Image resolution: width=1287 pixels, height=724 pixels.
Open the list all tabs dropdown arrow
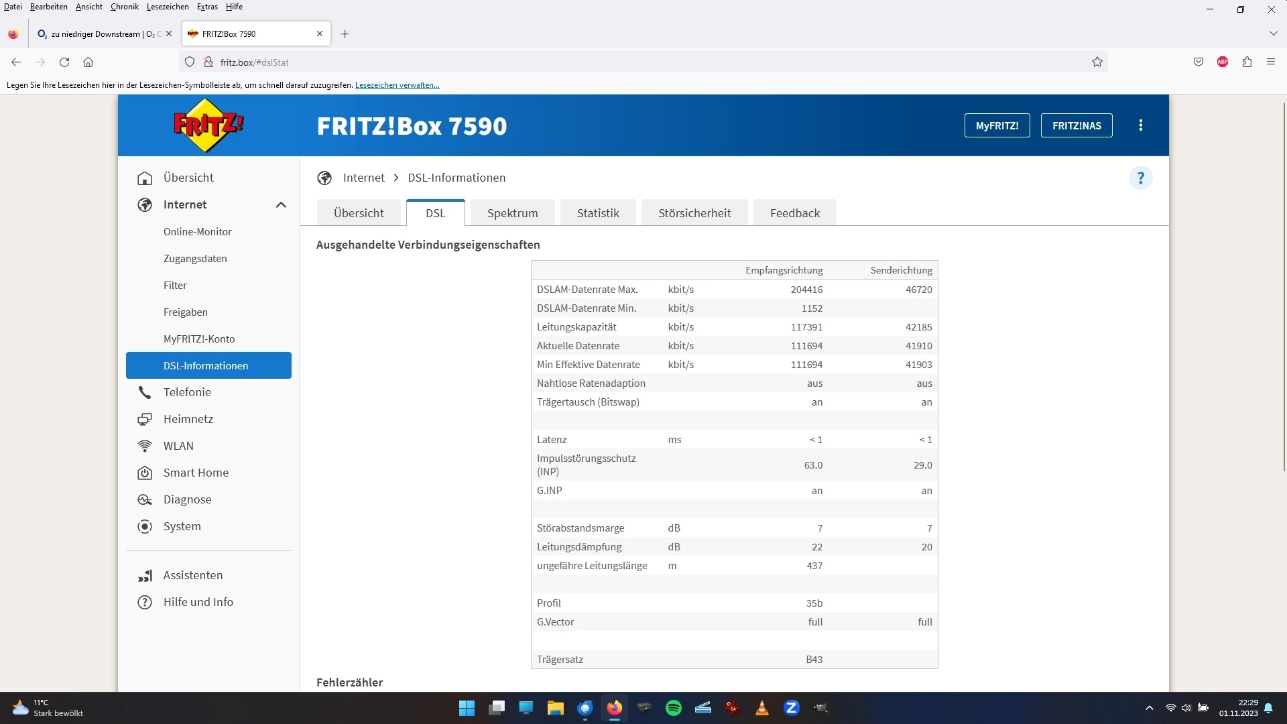(1273, 34)
